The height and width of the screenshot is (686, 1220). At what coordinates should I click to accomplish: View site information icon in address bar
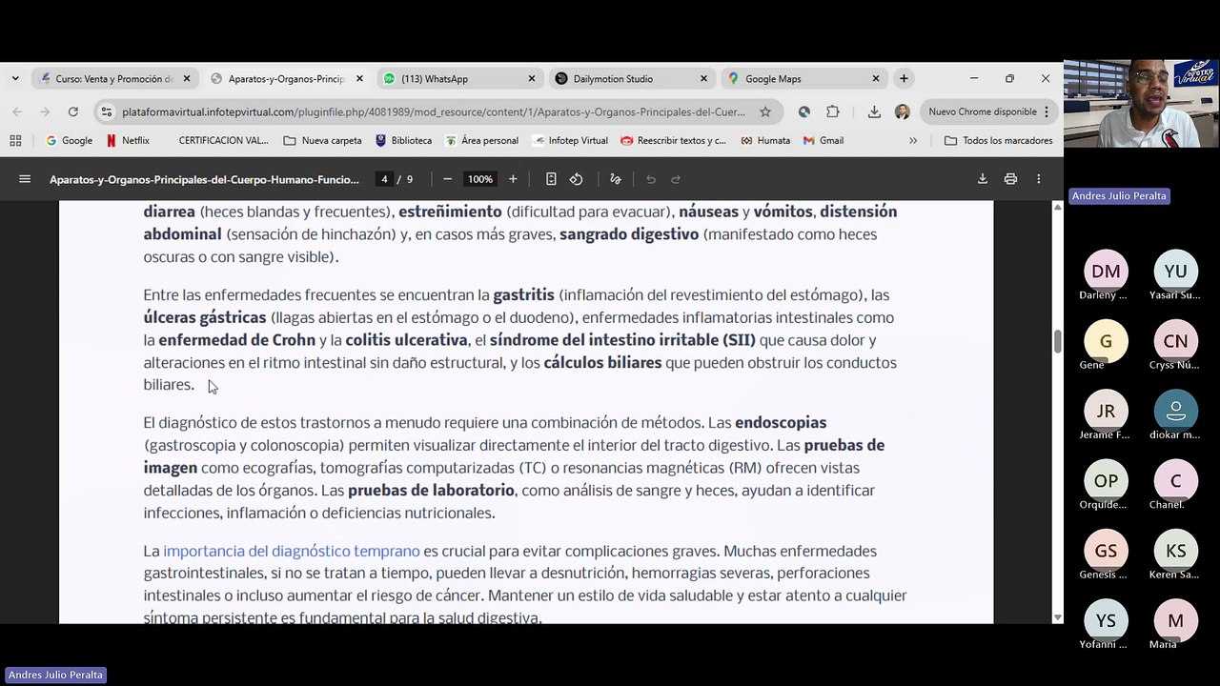[x=107, y=111]
